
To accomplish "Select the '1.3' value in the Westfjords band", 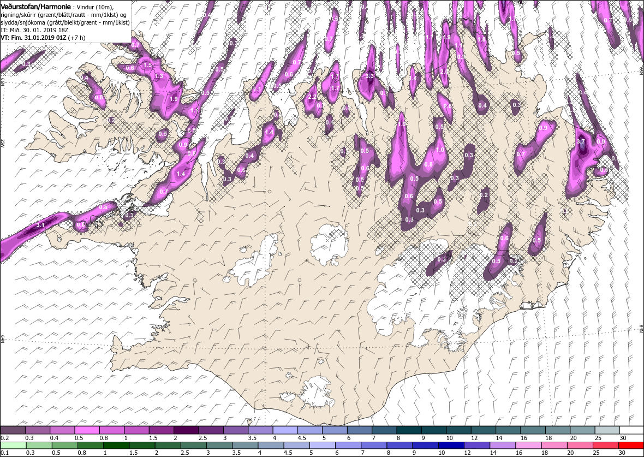I will point(159,76).
